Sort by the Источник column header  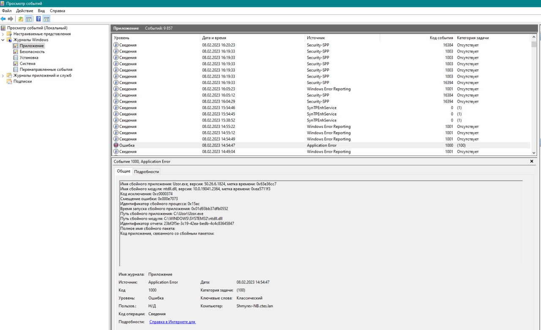342,38
